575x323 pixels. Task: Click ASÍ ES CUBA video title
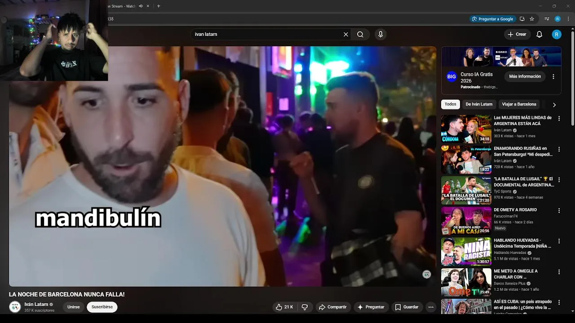(523, 305)
